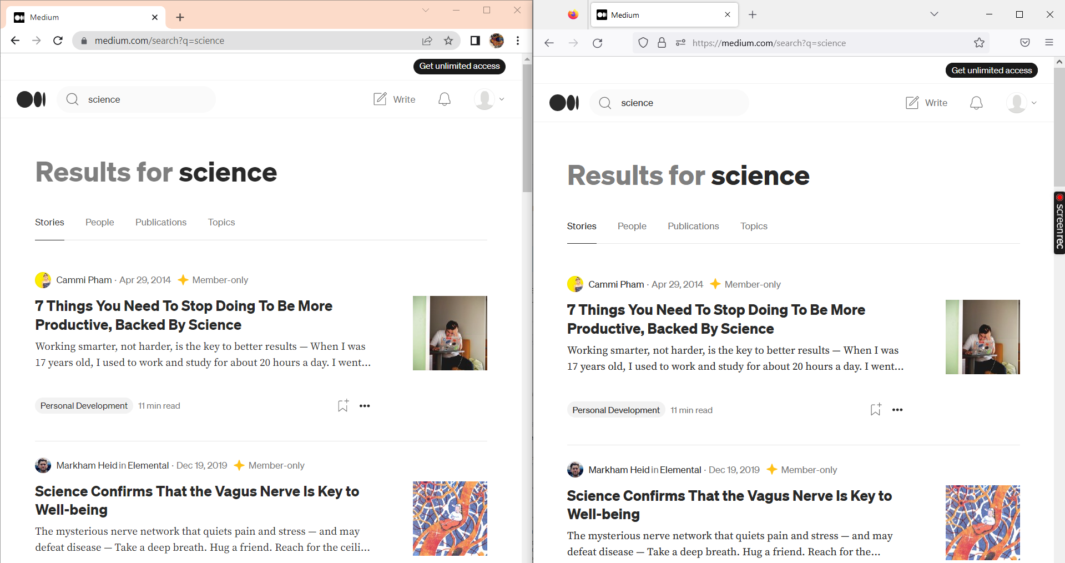Click the bookmark star in Chrome's address bar
Viewport: 1065px width, 563px height.
point(448,41)
